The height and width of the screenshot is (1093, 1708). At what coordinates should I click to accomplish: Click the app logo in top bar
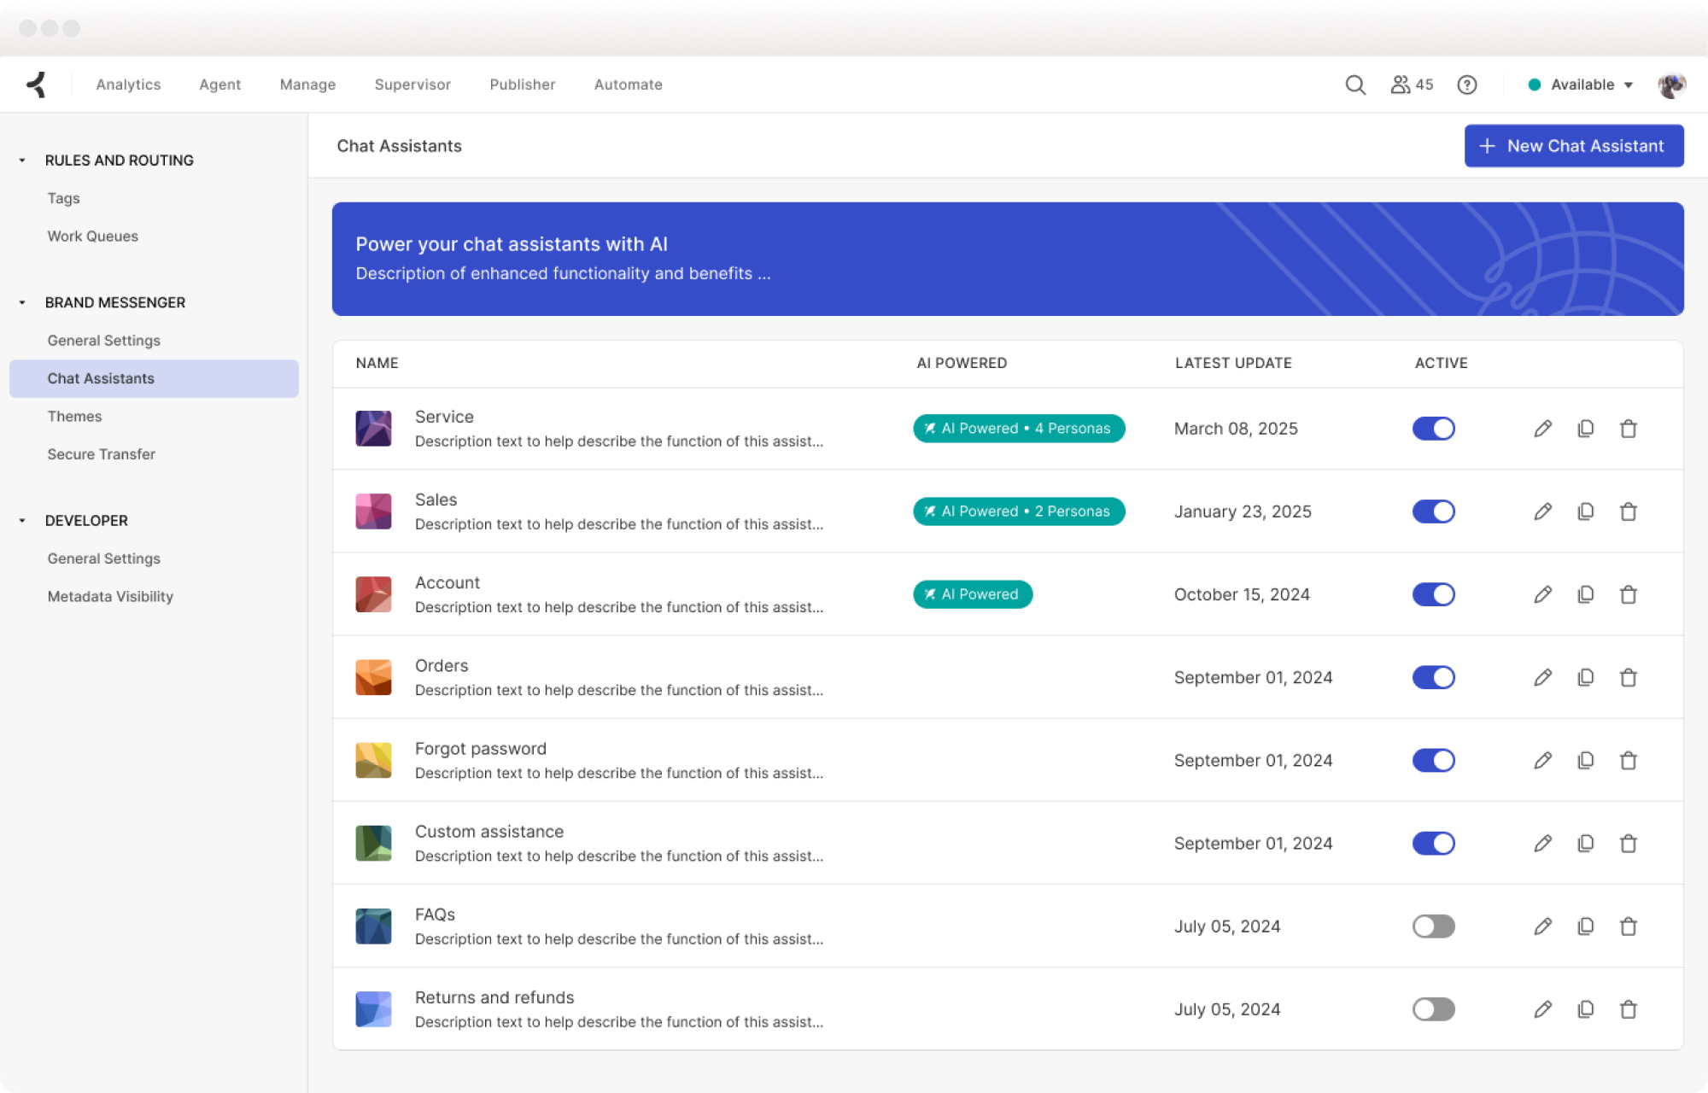pyautogui.click(x=36, y=85)
